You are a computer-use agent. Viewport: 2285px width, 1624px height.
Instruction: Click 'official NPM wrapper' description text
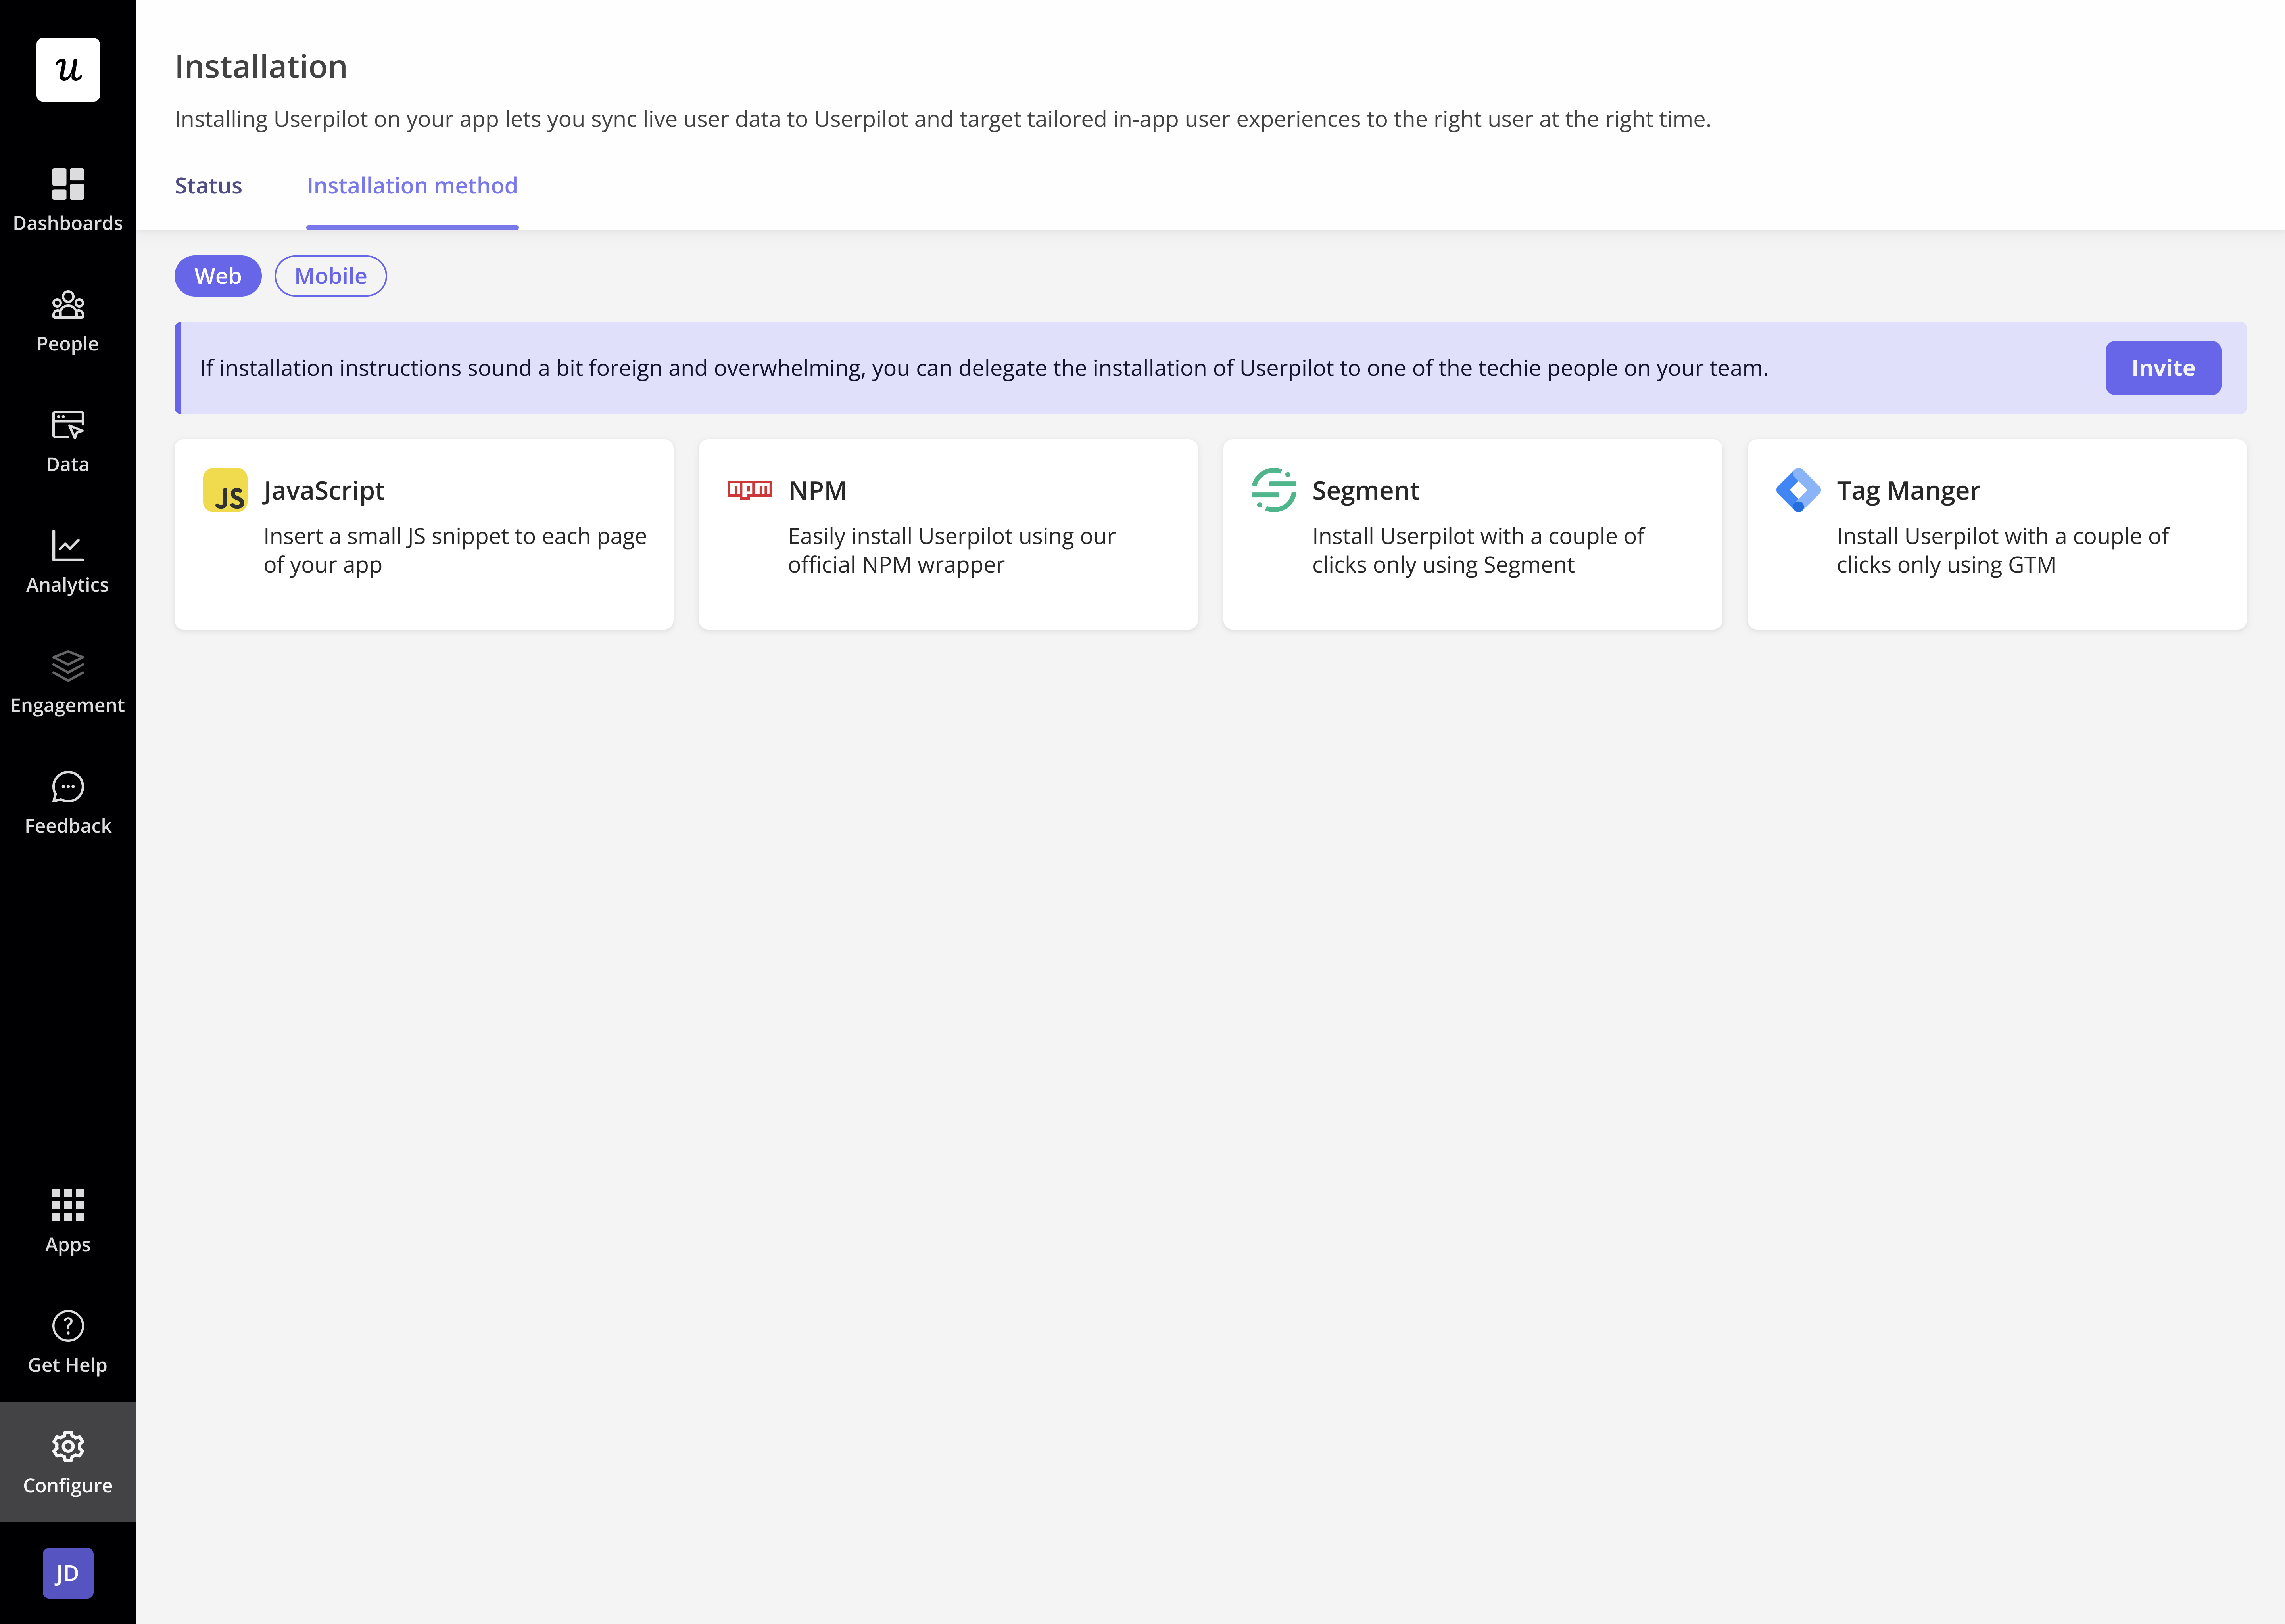[897, 565]
